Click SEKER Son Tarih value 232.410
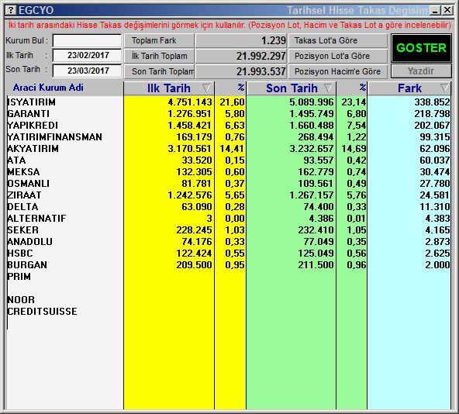The height and width of the screenshot is (414, 459). tap(316, 230)
